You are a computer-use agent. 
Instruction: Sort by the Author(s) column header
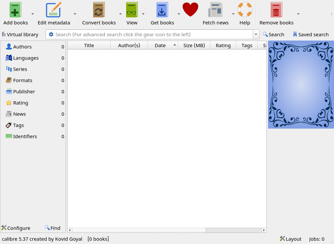pos(129,45)
